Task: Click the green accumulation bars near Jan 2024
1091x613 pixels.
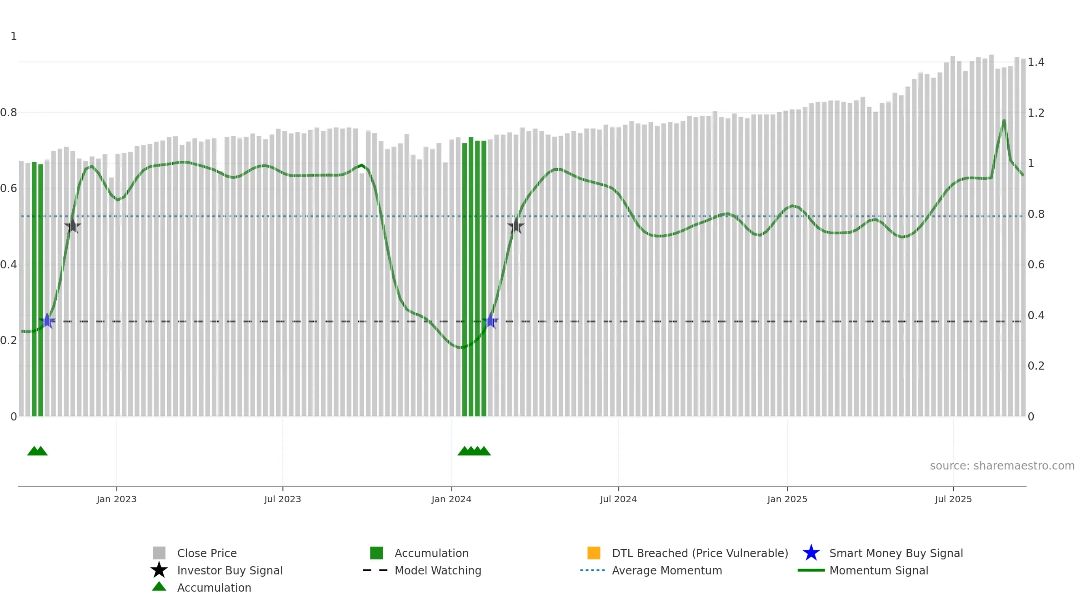Action: [474, 277]
